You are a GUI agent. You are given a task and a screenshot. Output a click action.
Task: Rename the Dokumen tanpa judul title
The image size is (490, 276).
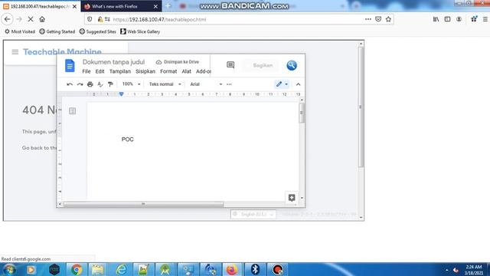113,62
